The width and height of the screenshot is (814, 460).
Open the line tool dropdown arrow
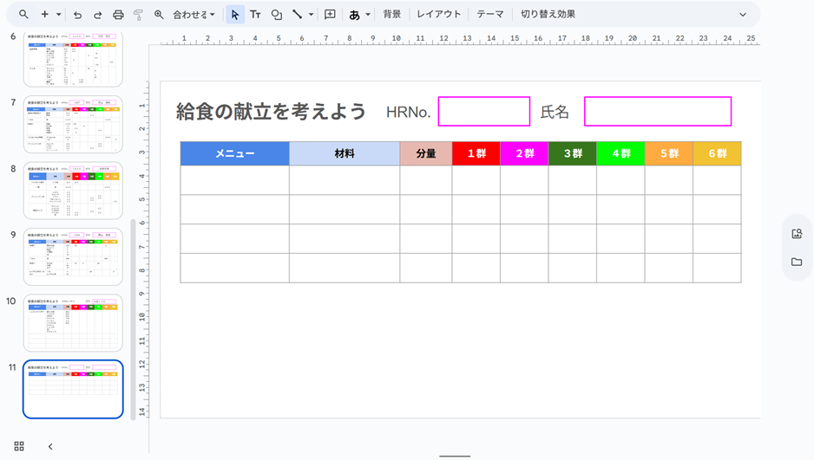click(x=311, y=15)
